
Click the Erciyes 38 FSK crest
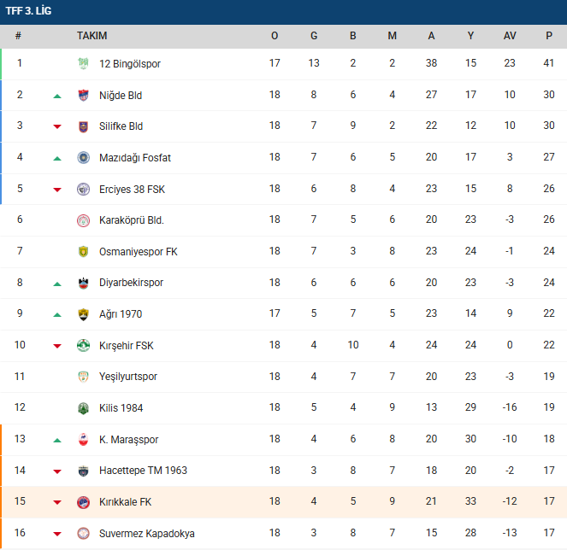click(83, 189)
